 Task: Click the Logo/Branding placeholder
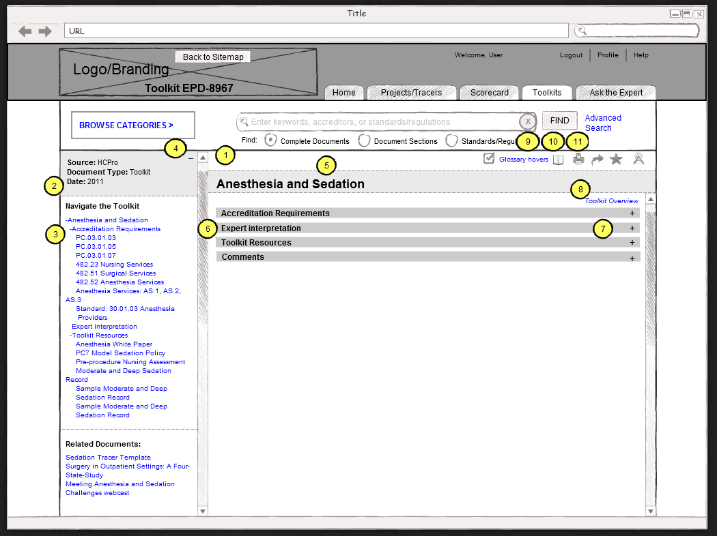[x=188, y=72]
